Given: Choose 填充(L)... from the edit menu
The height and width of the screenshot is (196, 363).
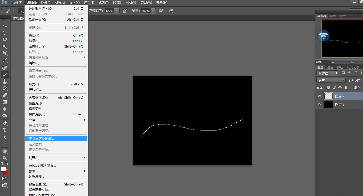Looking at the screenshot, I should coord(56,84).
